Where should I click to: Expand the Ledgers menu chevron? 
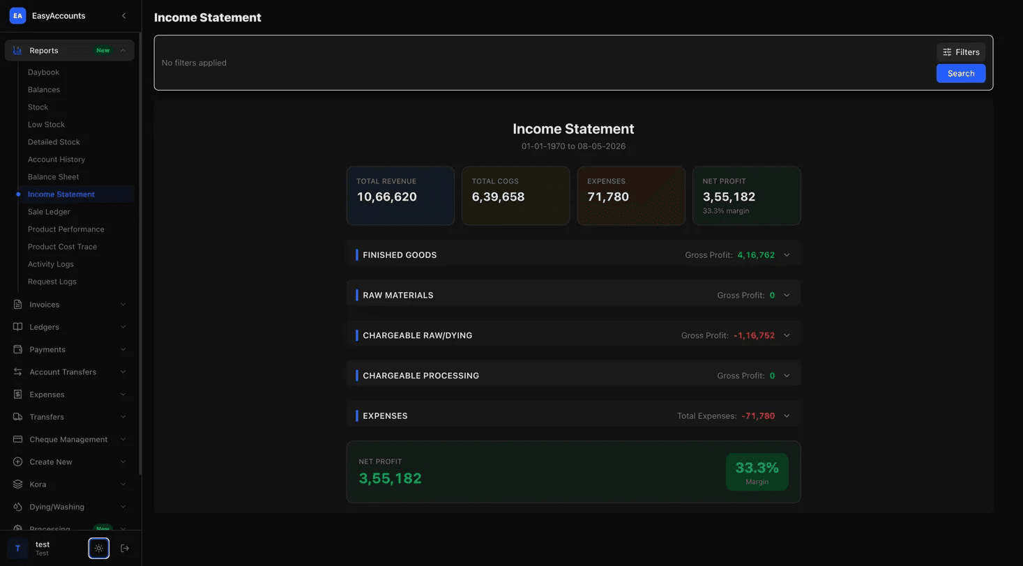[123, 327]
